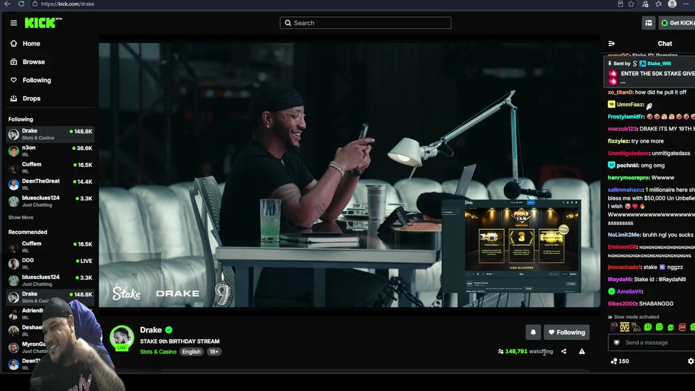Click the Drake channel name below video
The width and height of the screenshot is (695, 391).
pos(151,330)
